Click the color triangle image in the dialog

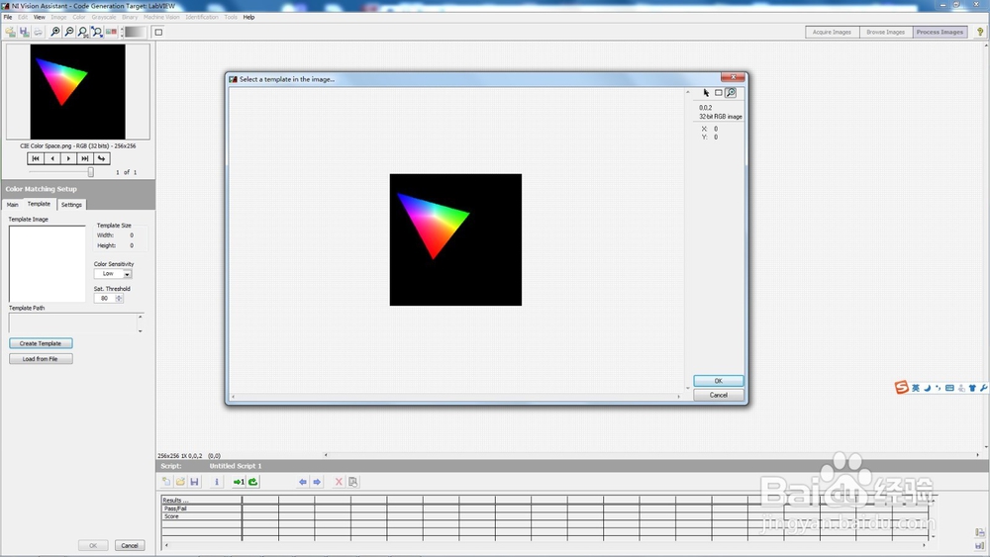455,239
